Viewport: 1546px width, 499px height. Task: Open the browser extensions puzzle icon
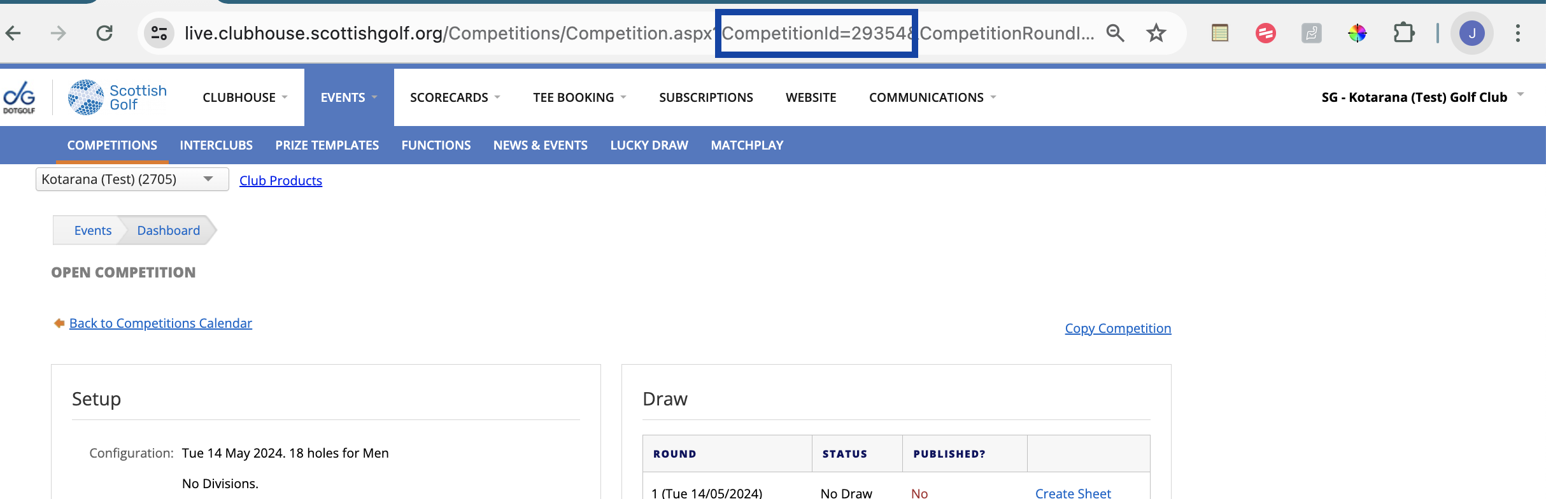[1403, 33]
